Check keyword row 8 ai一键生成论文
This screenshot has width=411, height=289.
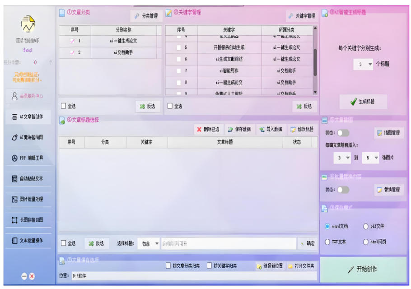pyautogui.click(x=179, y=83)
